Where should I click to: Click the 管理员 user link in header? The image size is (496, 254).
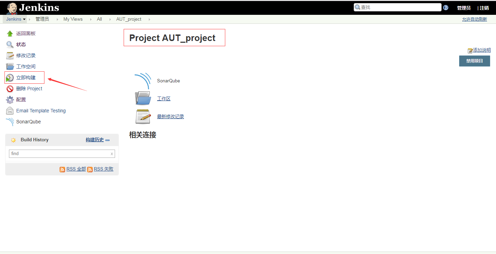click(464, 8)
